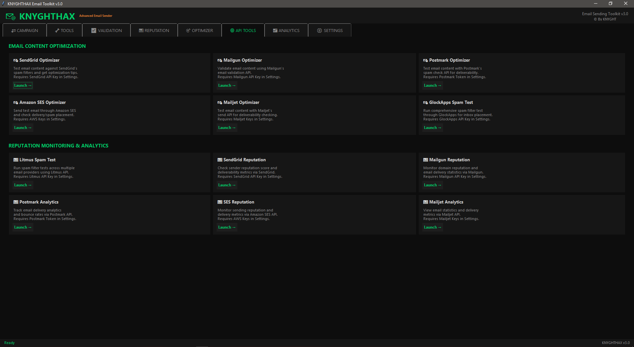The image size is (634, 347).
Task: Click the Validation tab's checkmark icon
Action: pyautogui.click(x=94, y=31)
